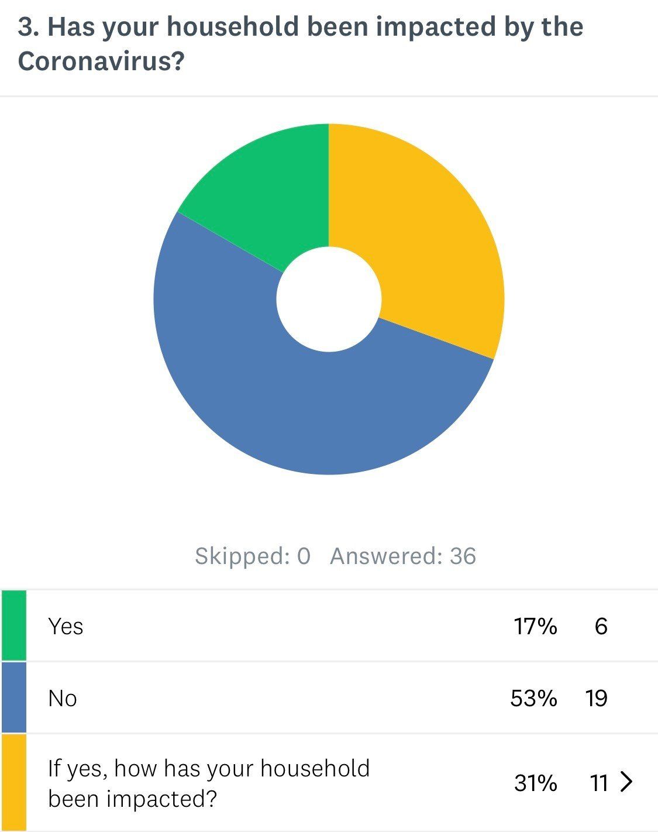
Task: Click the 31% value in the yellow row
Action: [535, 782]
